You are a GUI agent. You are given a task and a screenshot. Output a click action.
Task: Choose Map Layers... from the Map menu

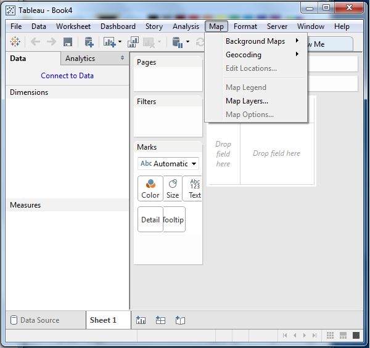coord(256,101)
